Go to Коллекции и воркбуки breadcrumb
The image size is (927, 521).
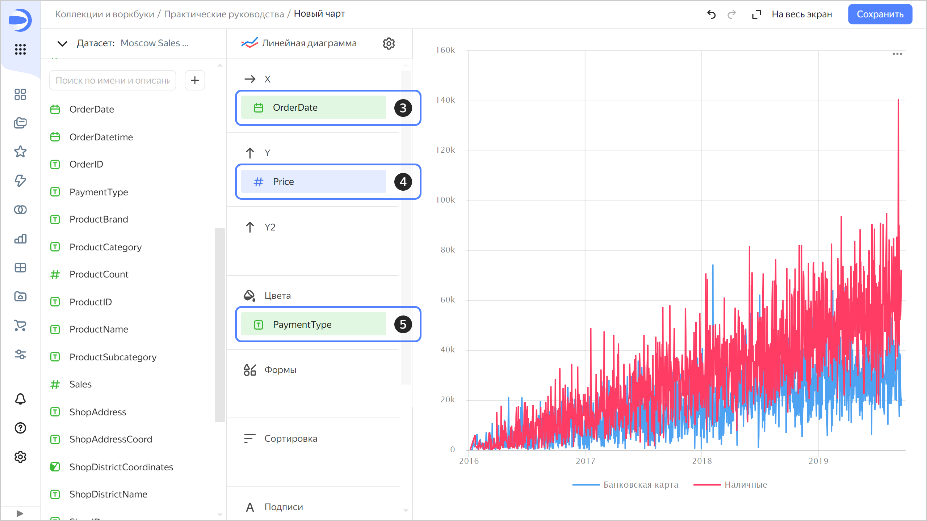pos(104,14)
